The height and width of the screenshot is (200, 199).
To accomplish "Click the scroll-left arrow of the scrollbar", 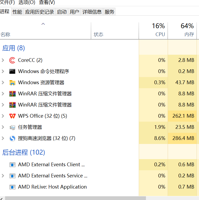I will point(2,198).
